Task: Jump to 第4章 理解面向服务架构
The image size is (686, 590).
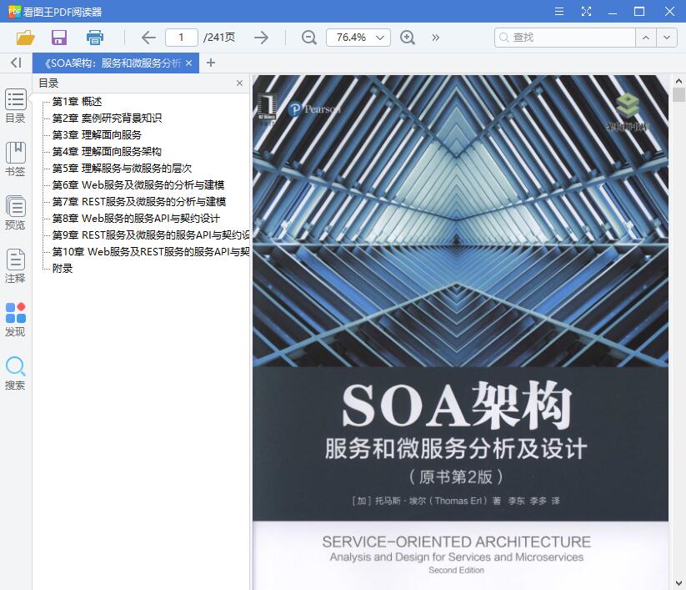Action: 107,152
